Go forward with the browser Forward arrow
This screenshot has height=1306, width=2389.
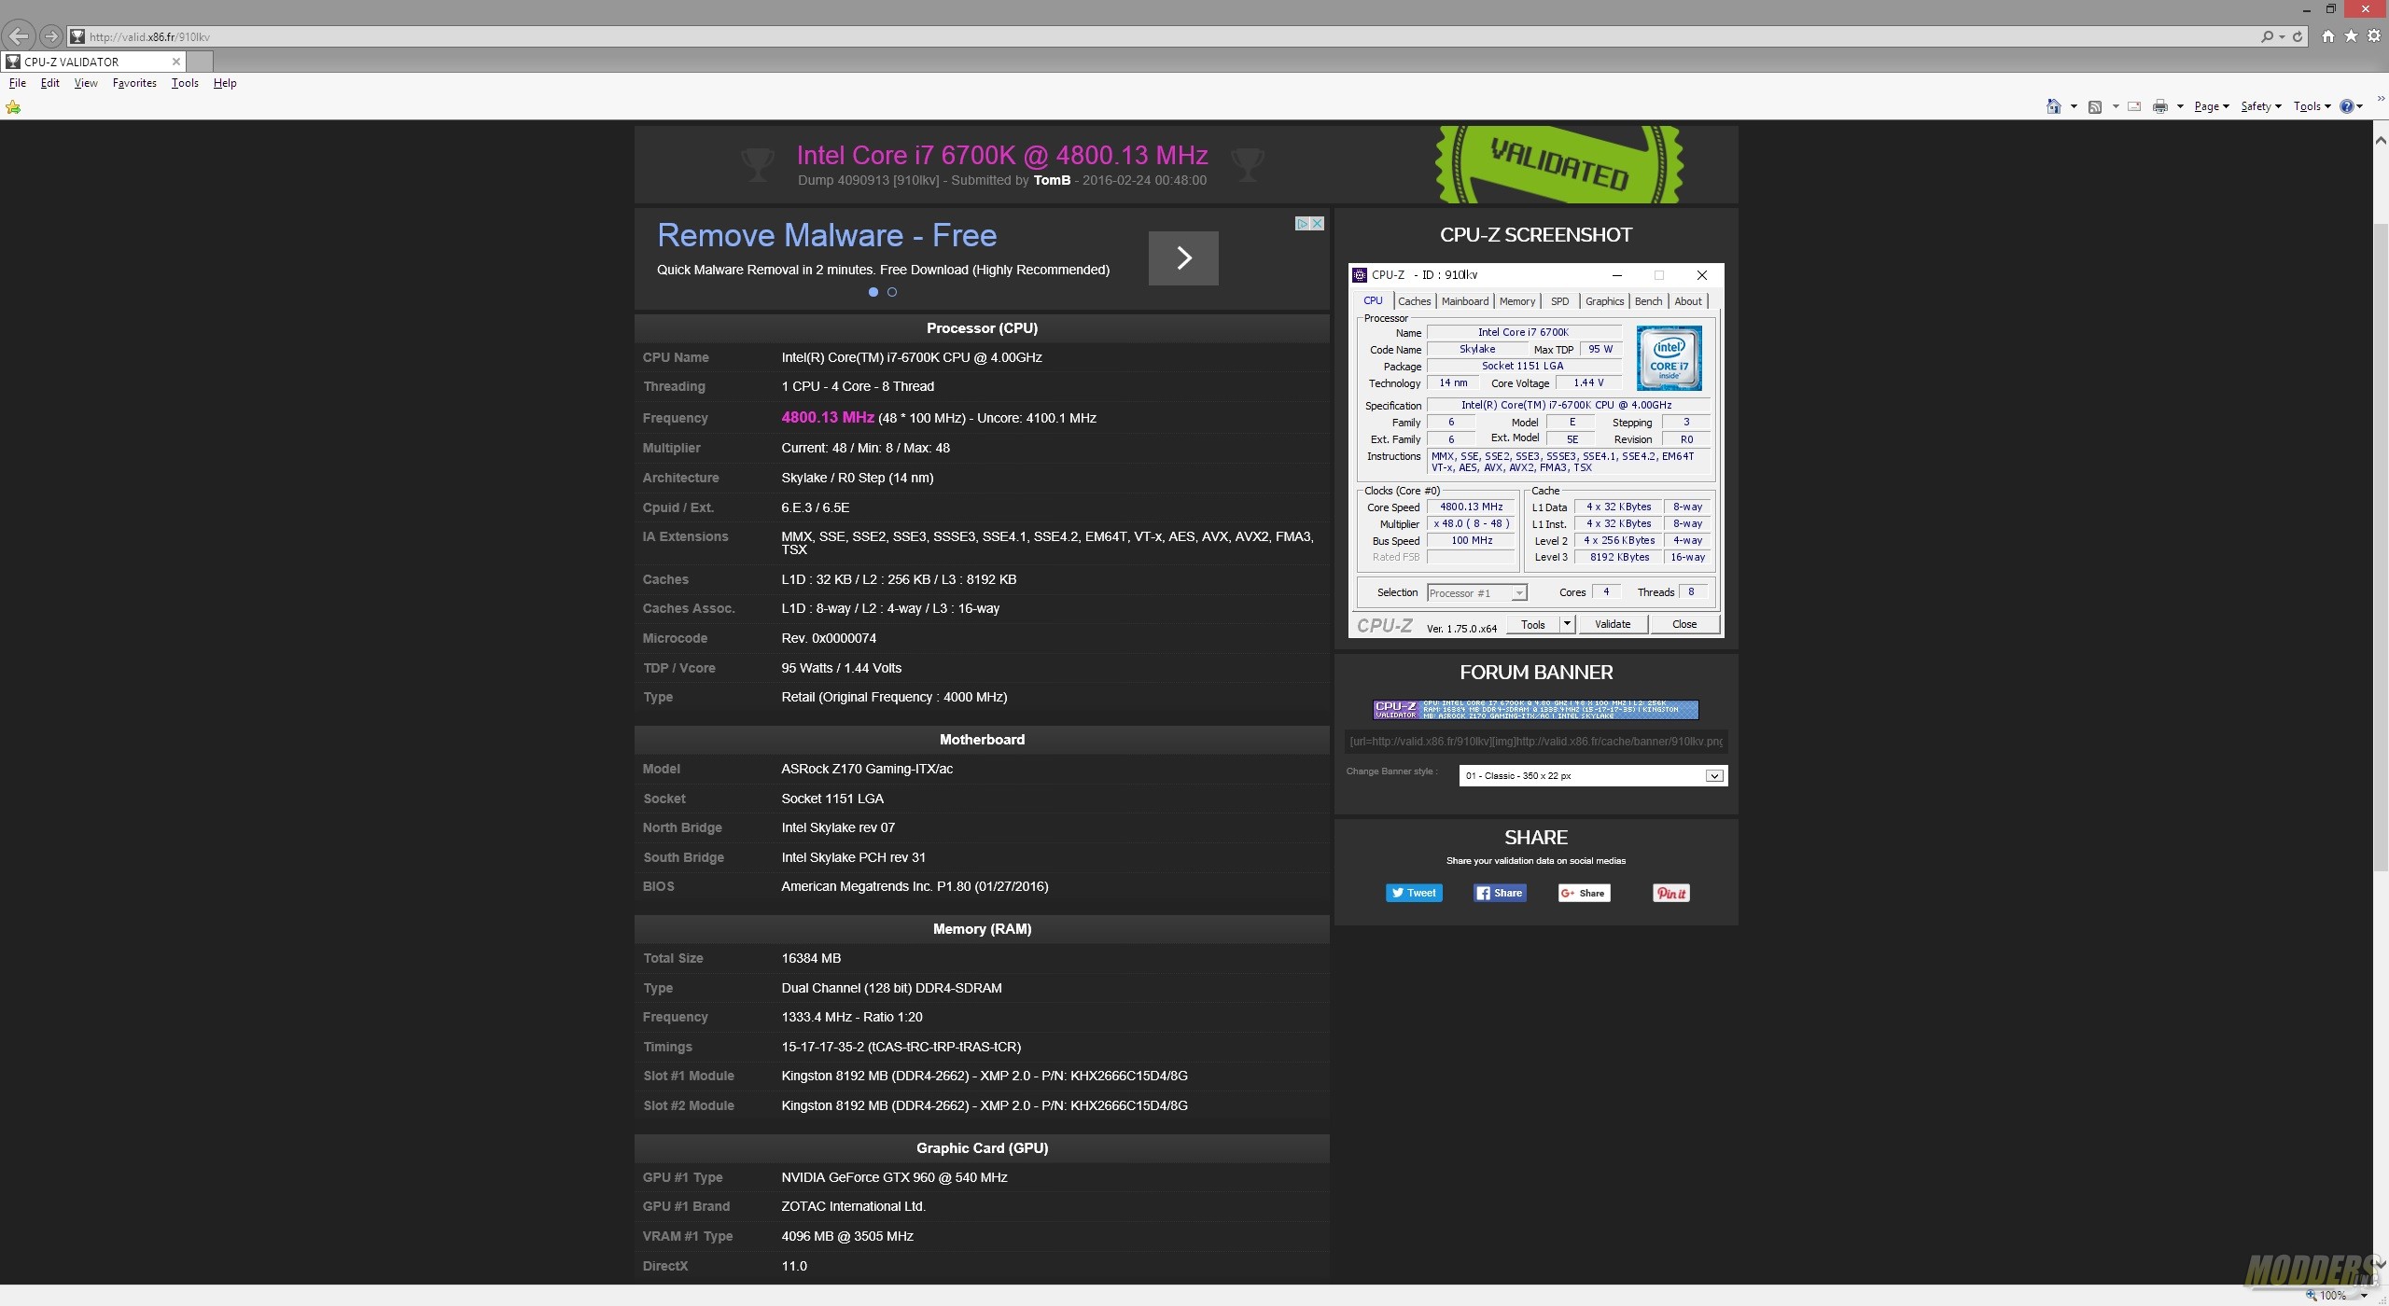(x=51, y=36)
